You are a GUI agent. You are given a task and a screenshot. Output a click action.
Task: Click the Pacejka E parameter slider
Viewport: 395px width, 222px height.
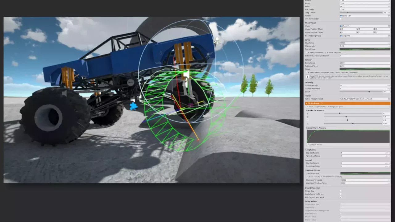click(353, 123)
